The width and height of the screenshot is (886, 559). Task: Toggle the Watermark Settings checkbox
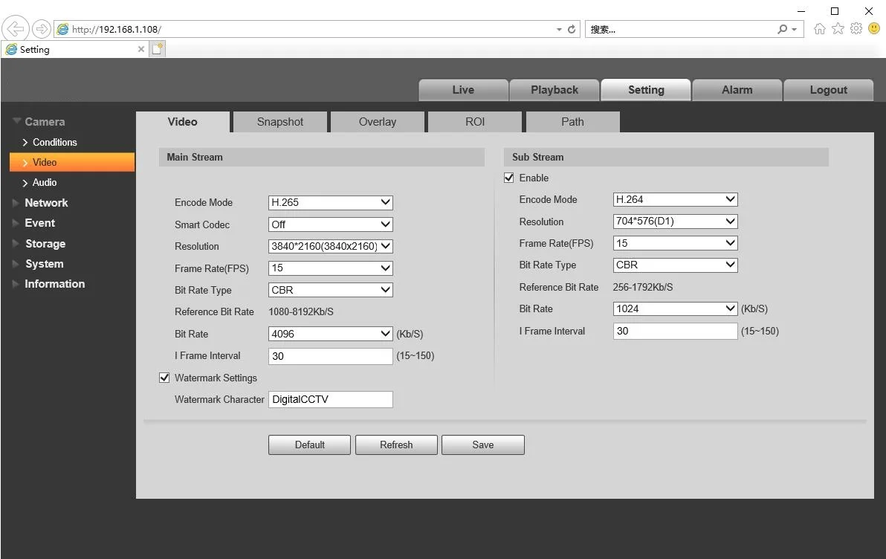pyautogui.click(x=164, y=378)
